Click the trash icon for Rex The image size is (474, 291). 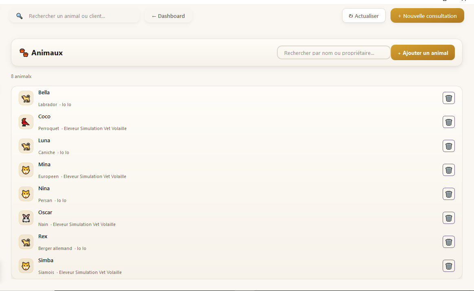[449, 242]
